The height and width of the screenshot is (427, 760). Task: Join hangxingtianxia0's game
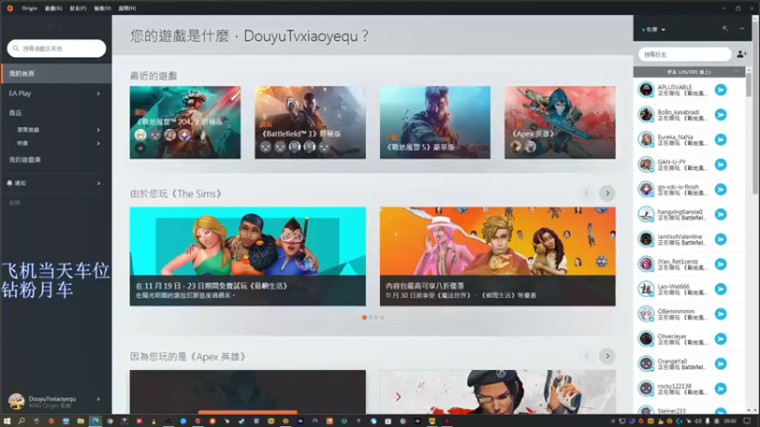pos(721,214)
